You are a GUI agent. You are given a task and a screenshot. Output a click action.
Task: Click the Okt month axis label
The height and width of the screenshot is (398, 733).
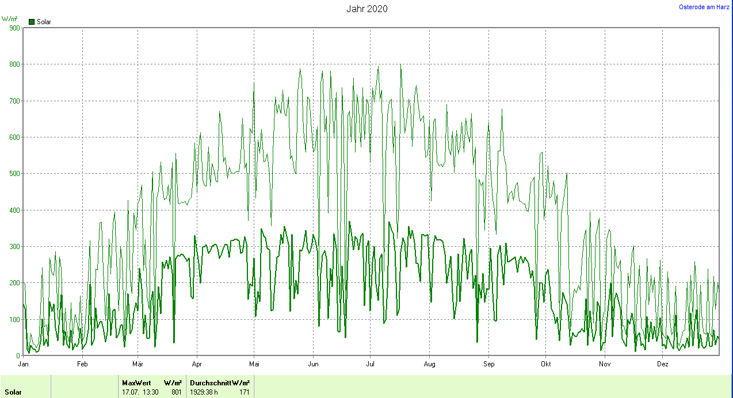click(x=546, y=364)
